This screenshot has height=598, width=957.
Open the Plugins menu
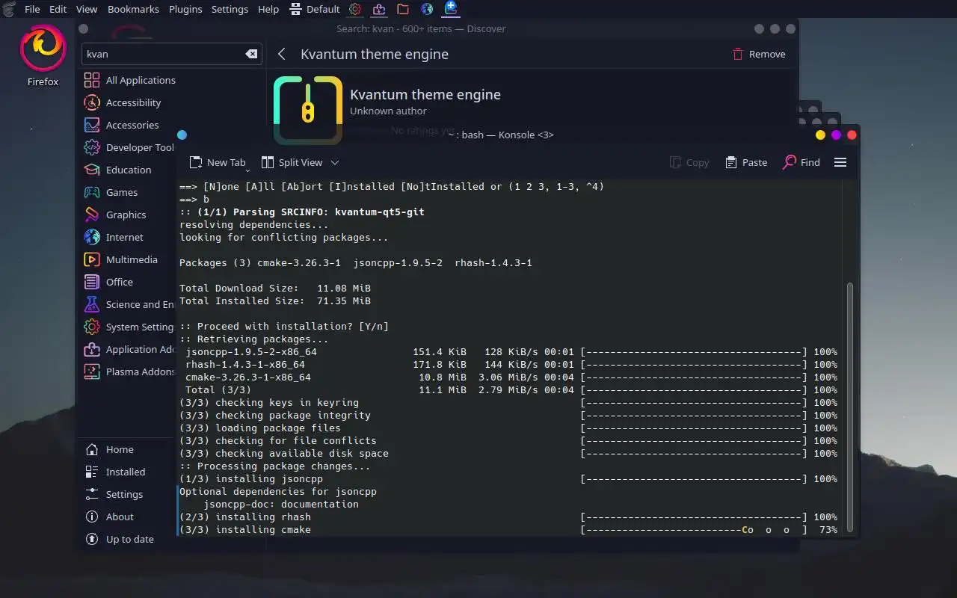pos(185,9)
